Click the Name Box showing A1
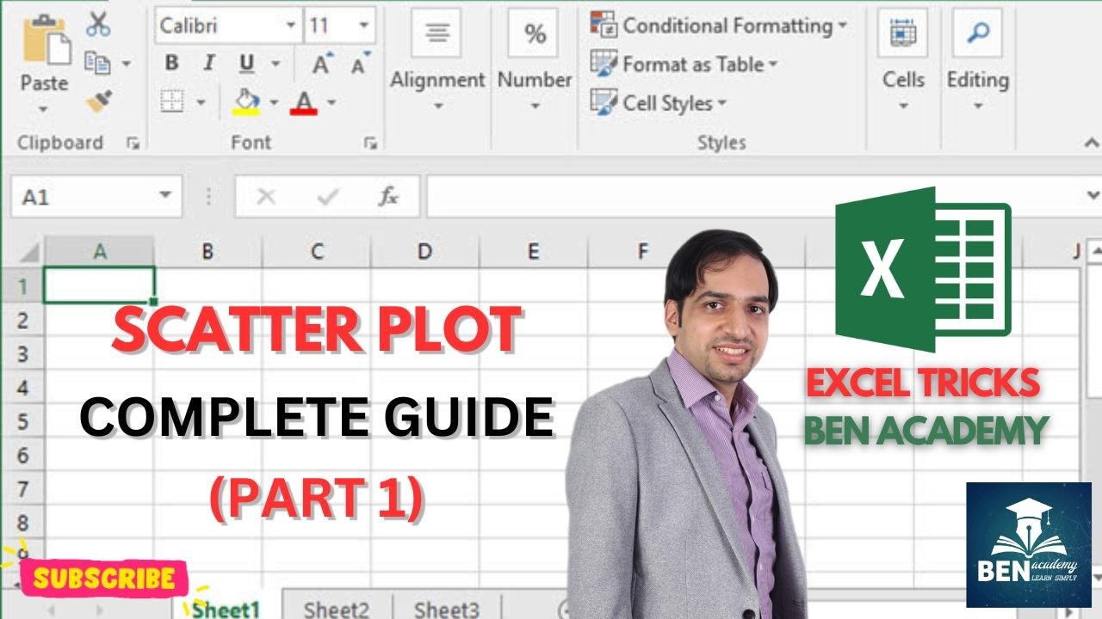 (x=84, y=197)
